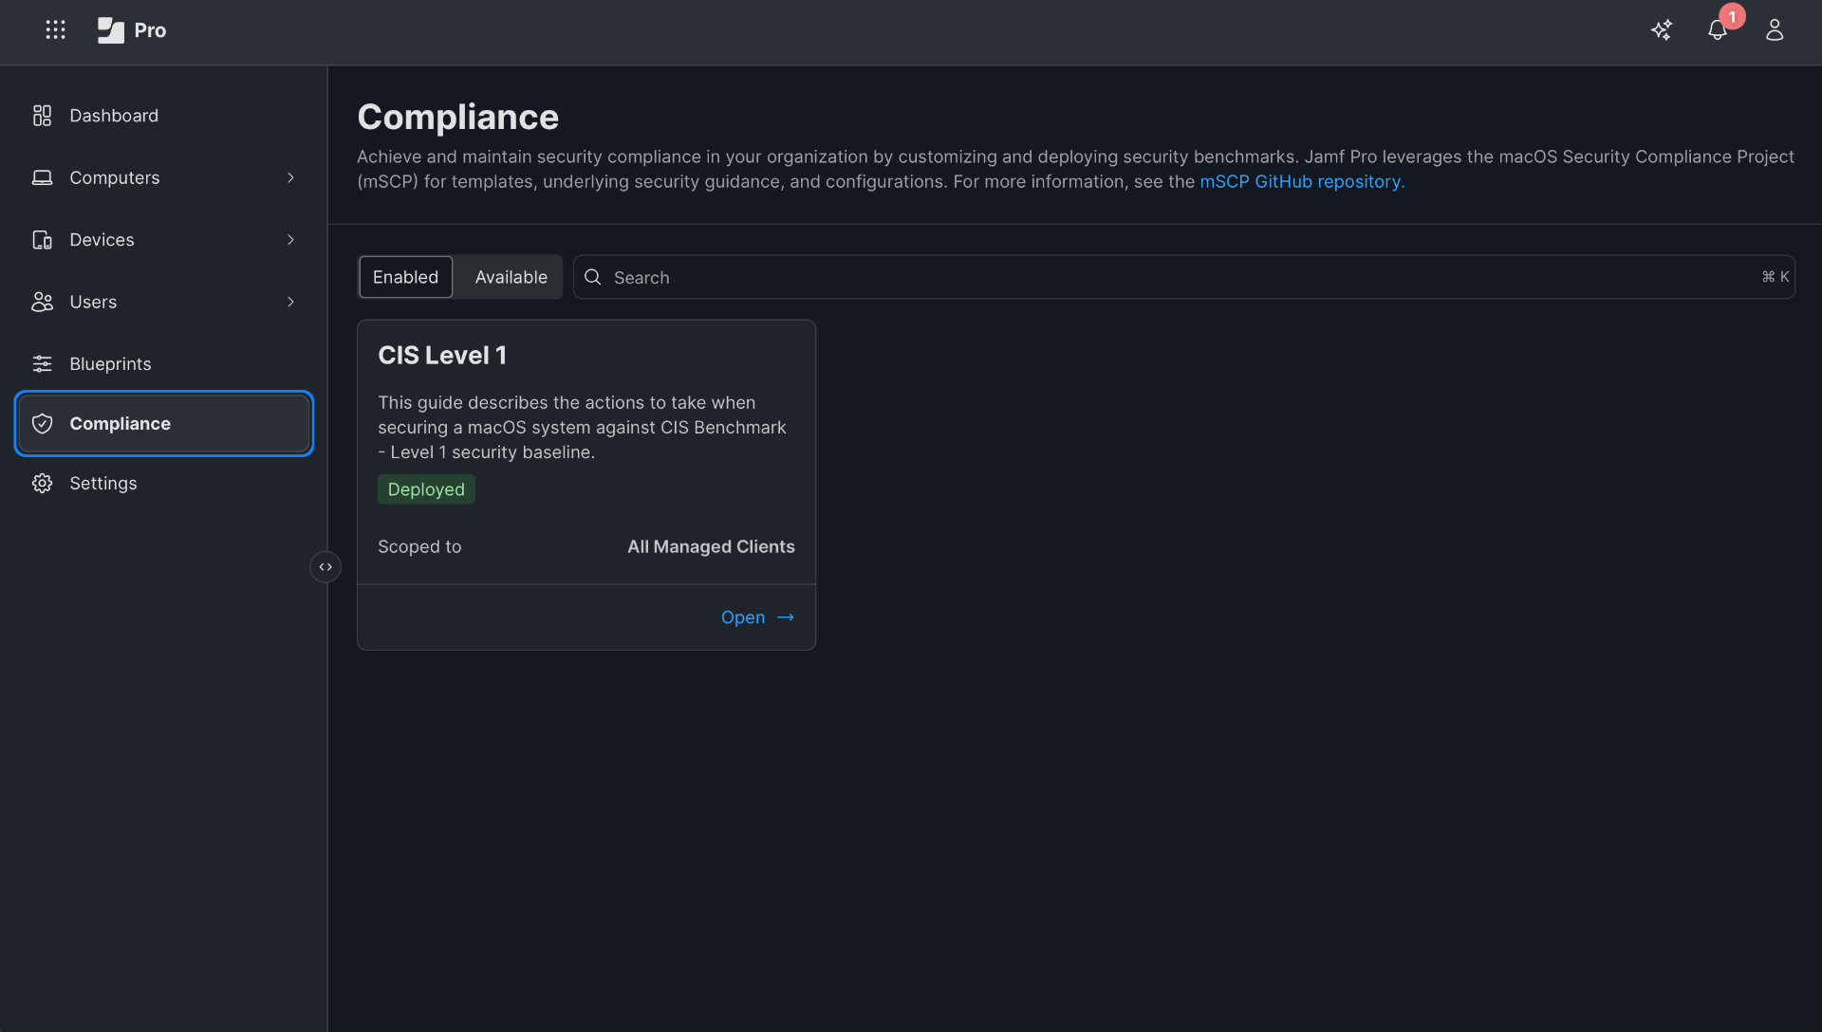1822x1032 pixels.
Task: Switch to the Available tab
Action: [x=511, y=277]
